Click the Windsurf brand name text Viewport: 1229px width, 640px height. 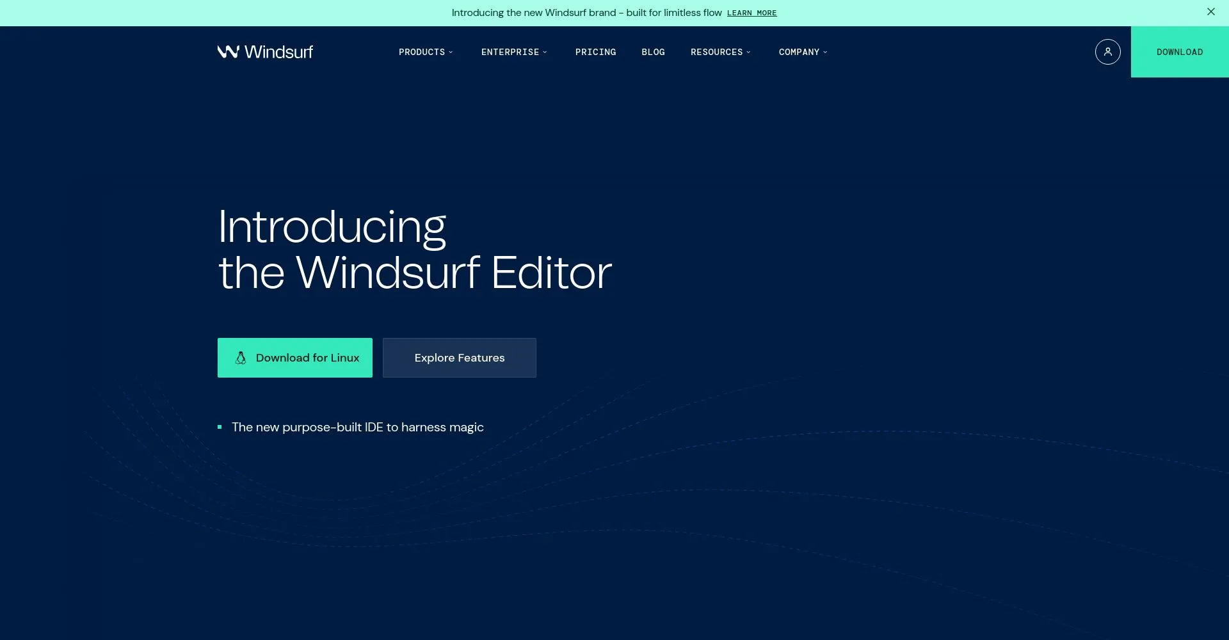tap(278, 52)
